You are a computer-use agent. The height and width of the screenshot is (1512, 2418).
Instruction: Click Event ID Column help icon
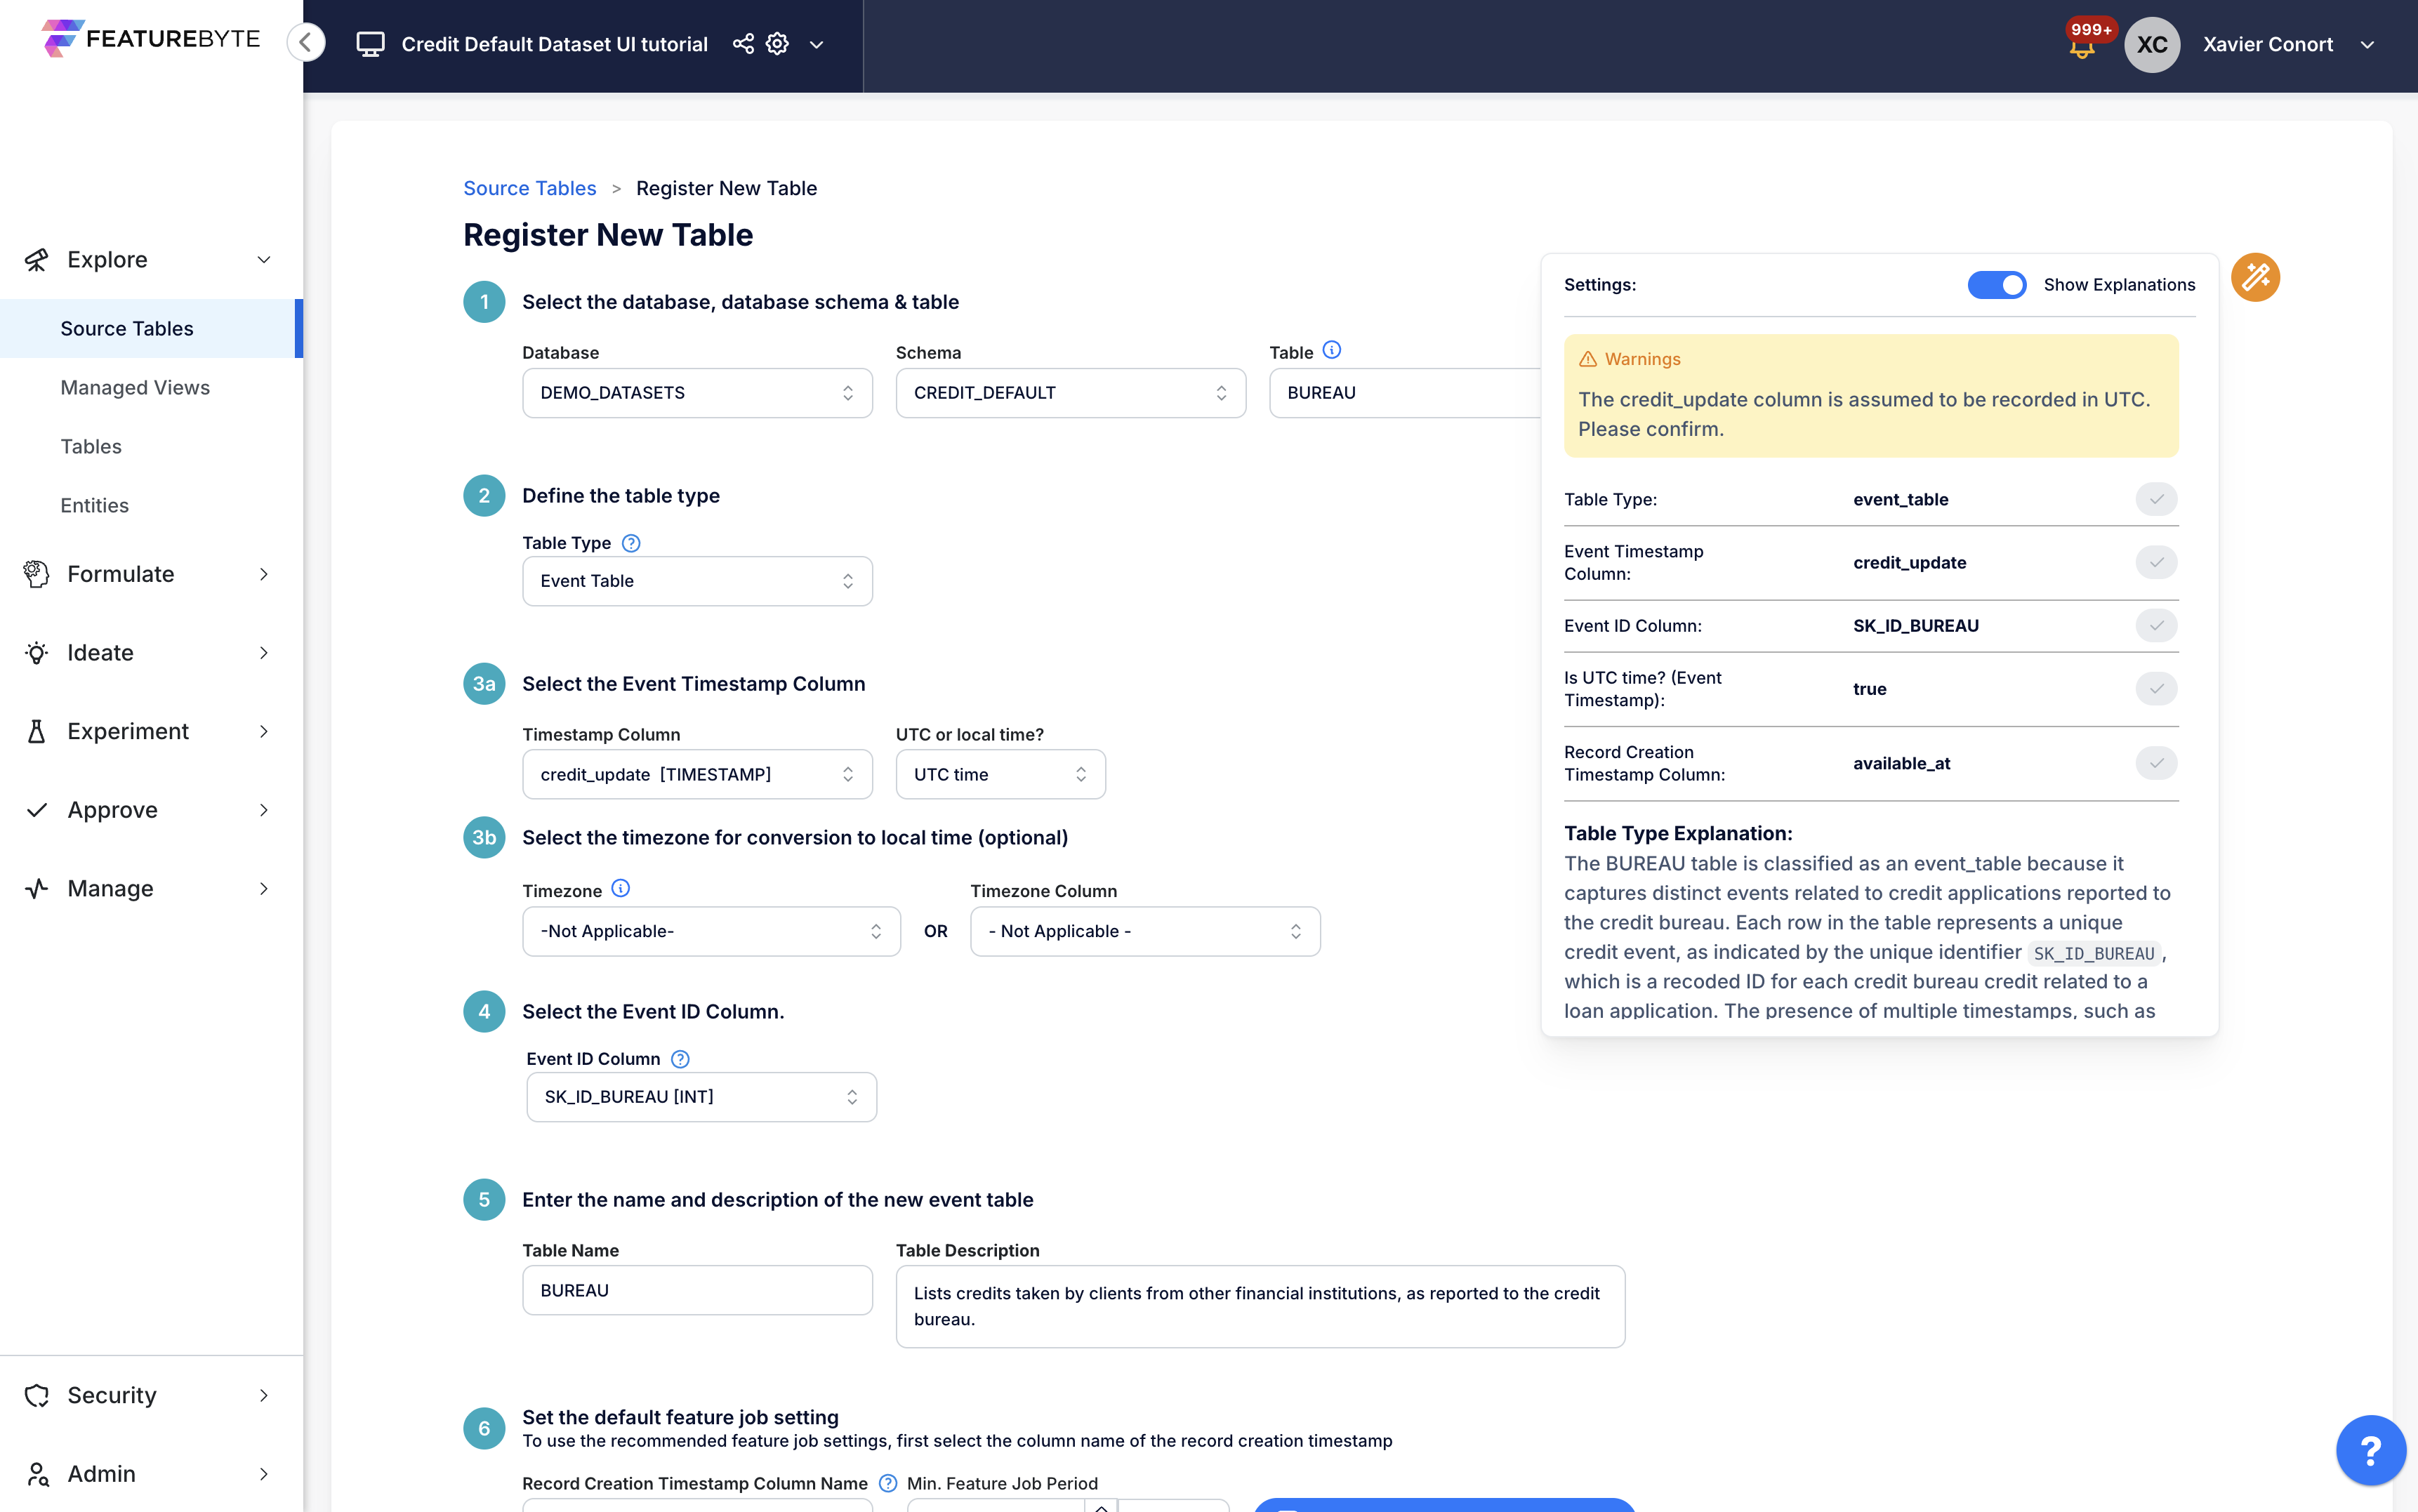pos(680,1059)
